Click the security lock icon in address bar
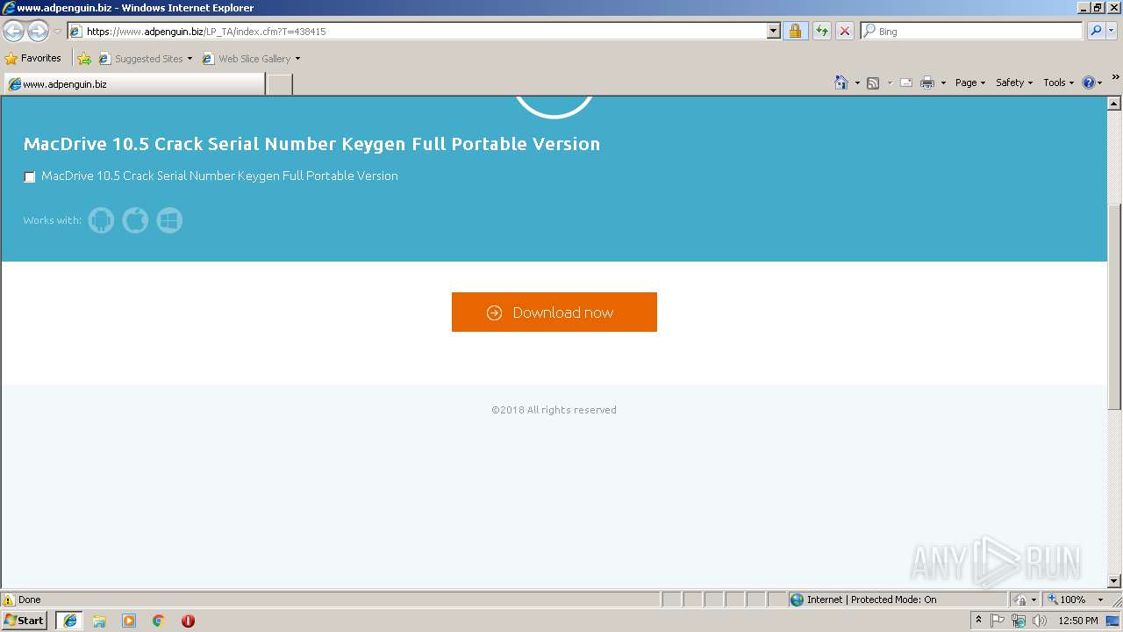Viewport: 1123px width, 632px height. [x=795, y=31]
